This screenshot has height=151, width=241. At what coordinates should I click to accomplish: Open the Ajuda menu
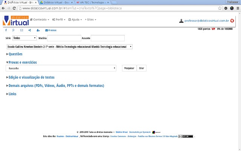click(75, 20)
